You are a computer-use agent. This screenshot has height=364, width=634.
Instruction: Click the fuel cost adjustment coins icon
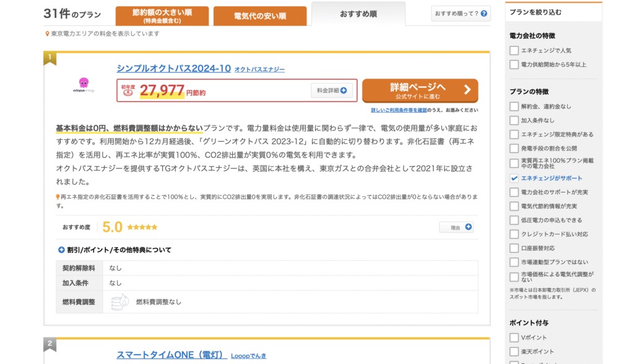tap(119, 302)
